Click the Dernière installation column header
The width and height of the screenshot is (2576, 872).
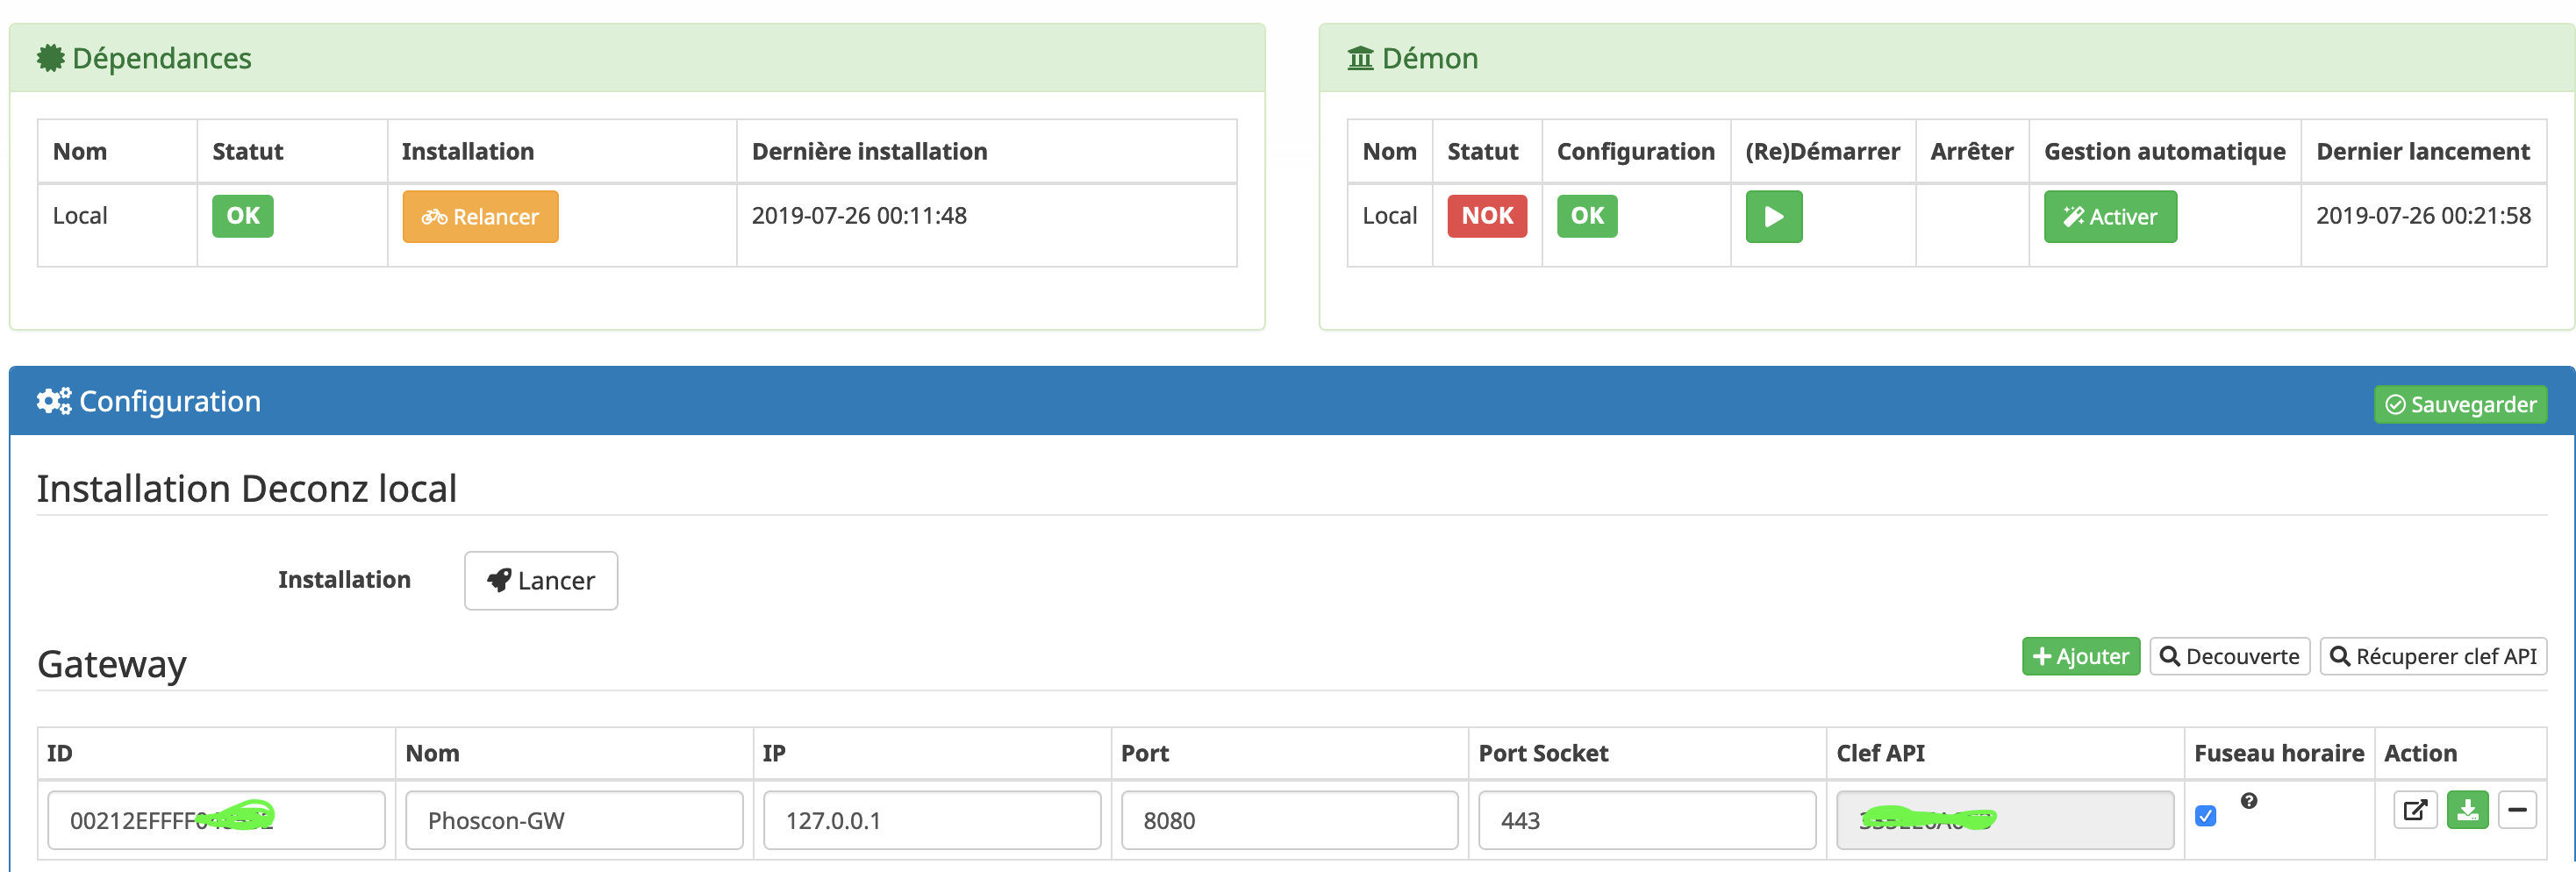click(x=869, y=152)
